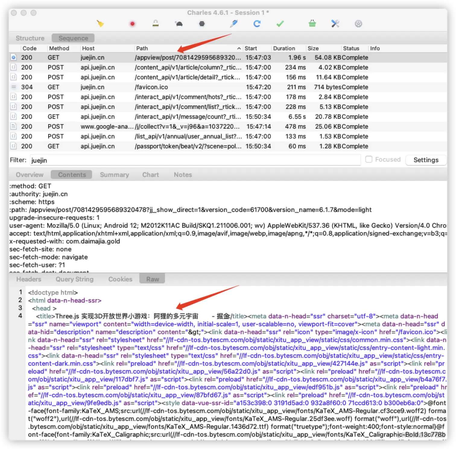The width and height of the screenshot is (456, 449).
Task: Open the Chart tab
Action: (150, 175)
